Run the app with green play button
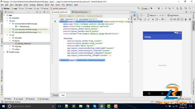195x109 pixels. click(152, 8)
